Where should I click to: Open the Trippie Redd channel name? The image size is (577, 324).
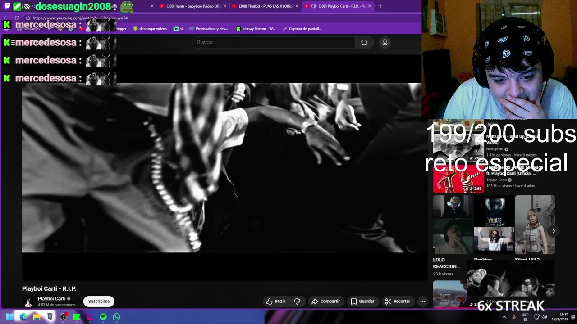tap(496, 180)
